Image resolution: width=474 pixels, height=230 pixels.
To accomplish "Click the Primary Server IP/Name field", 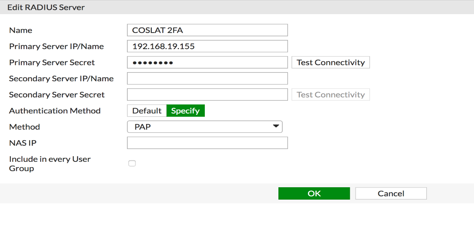I will [x=207, y=46].
